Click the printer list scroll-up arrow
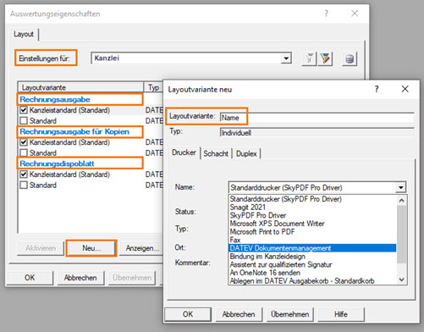Image resolution: width=424 pixels, height=332 pixels. [402, 201]
